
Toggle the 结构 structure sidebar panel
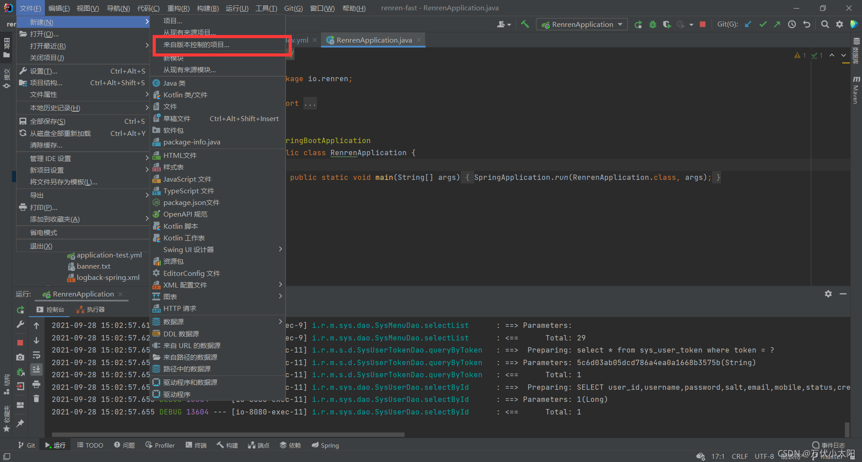point(6,384)
